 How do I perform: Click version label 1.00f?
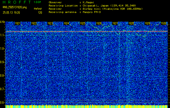[x=37, y=2]
